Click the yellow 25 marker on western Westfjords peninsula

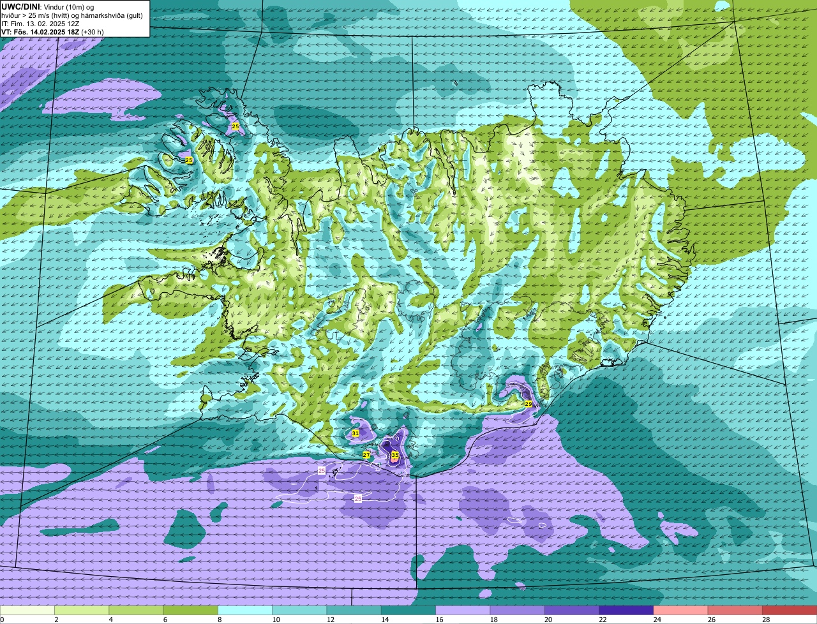pyautogui.click(x=189, y=160)
